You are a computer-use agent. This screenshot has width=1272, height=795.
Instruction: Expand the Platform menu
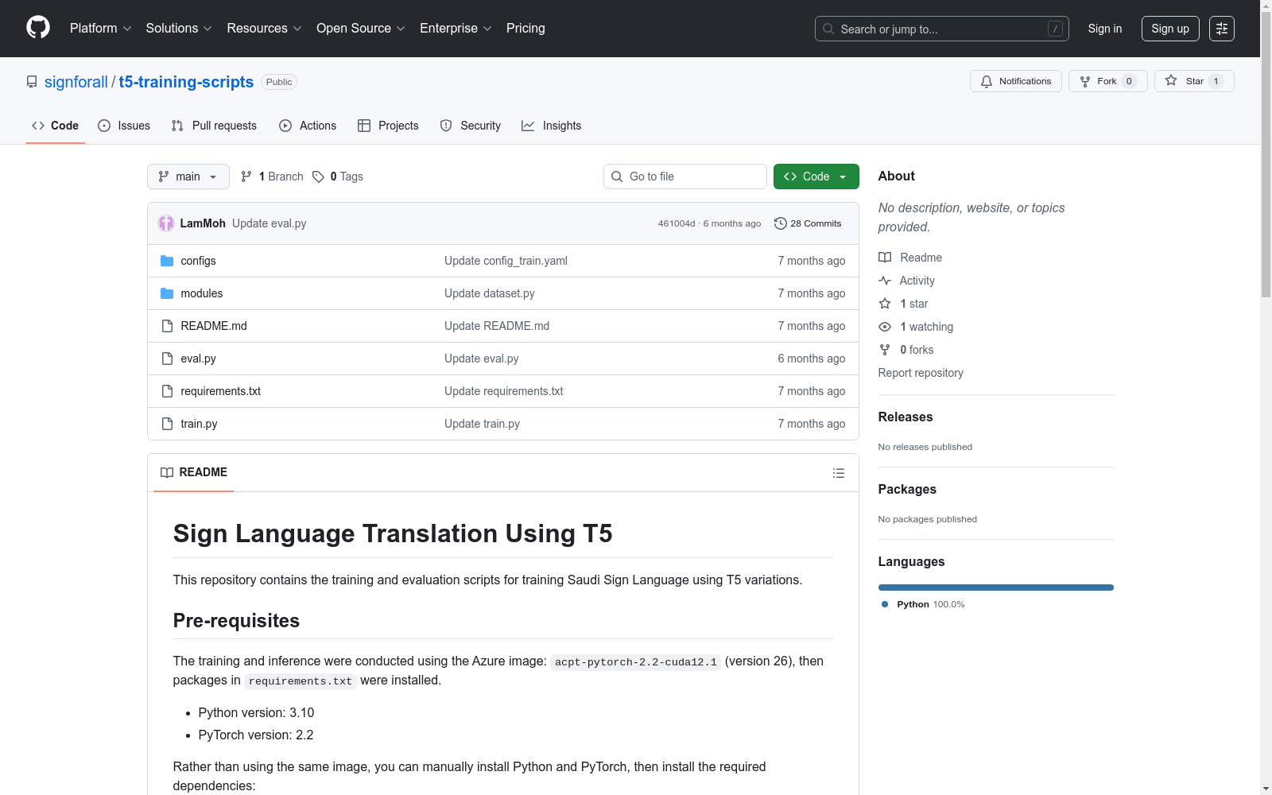[x=100, y=29]
